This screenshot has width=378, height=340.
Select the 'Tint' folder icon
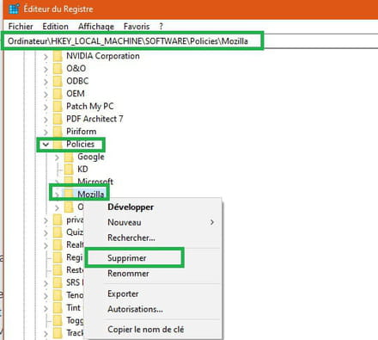(x=58, y=308)
